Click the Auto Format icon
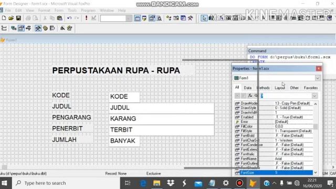The image size is (336, 189). point(69,28)
